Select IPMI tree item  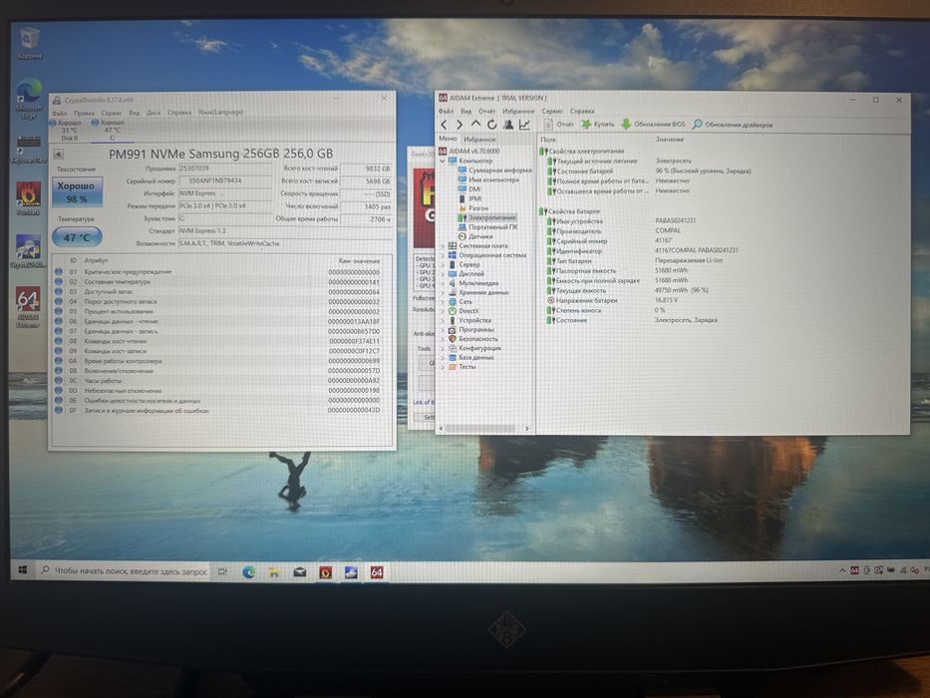[x=470, y=198]
